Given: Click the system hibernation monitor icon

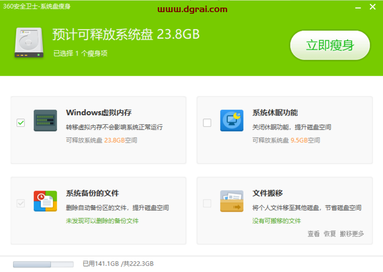Looking at the screenshot, I should [x=232, y=120].
